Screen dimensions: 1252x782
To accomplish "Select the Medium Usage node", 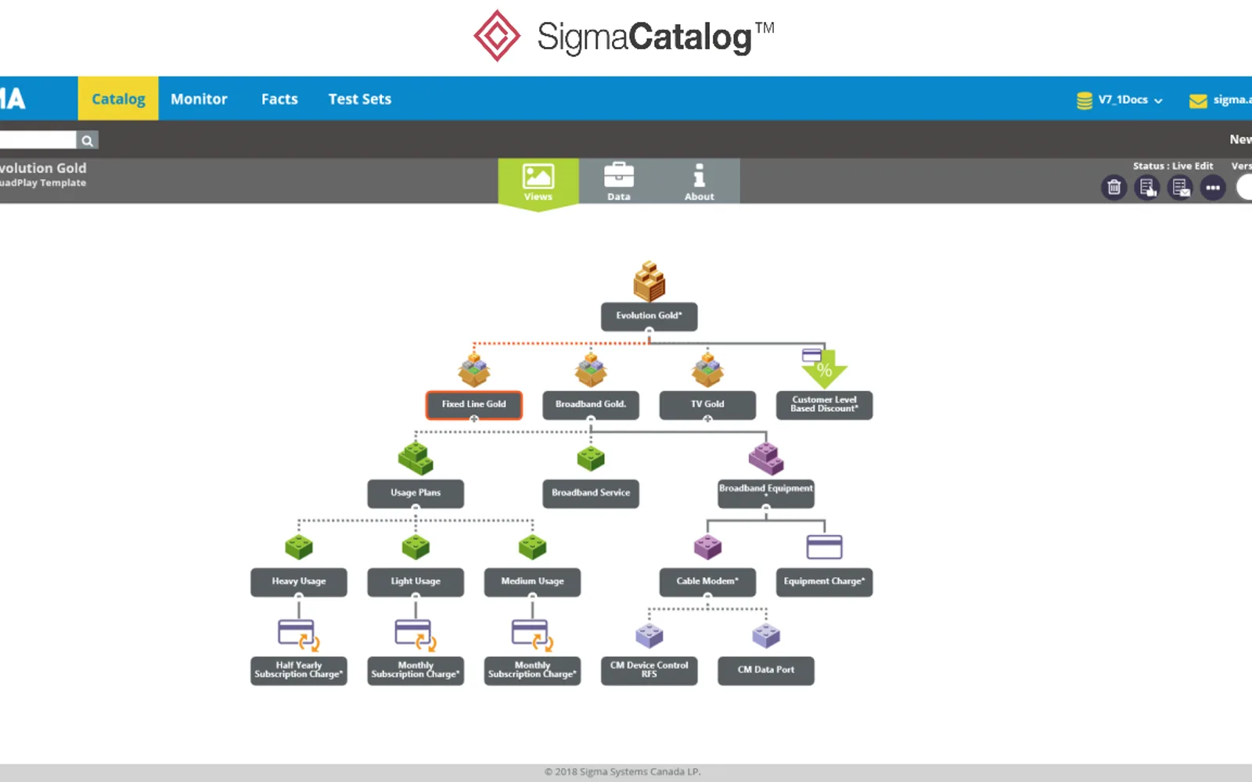I will point(532,582).
